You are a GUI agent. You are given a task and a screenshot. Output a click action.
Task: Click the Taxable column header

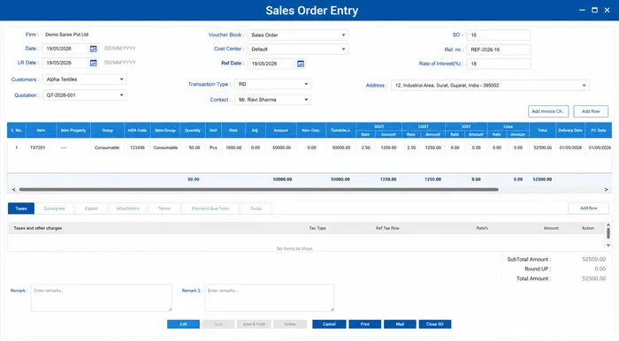(x=340, y=131)
